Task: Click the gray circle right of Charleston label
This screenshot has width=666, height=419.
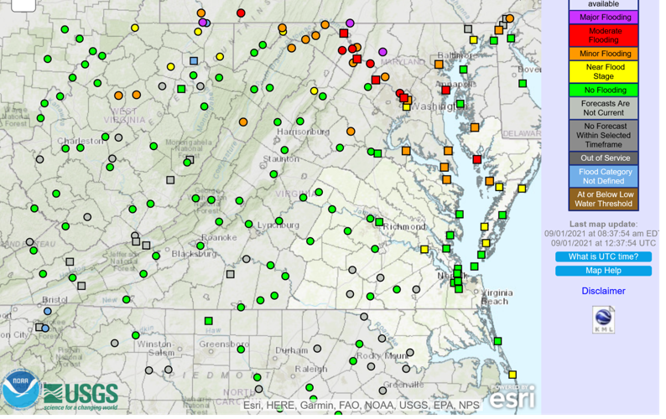Action: pyautogui.click(x=118, y=137)
